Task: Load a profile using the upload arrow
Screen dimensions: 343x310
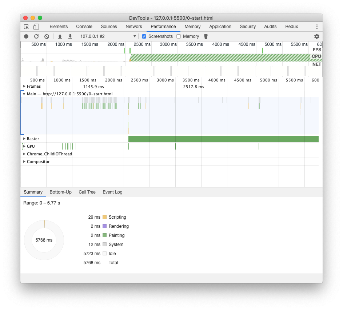Action: click(60, 36)
